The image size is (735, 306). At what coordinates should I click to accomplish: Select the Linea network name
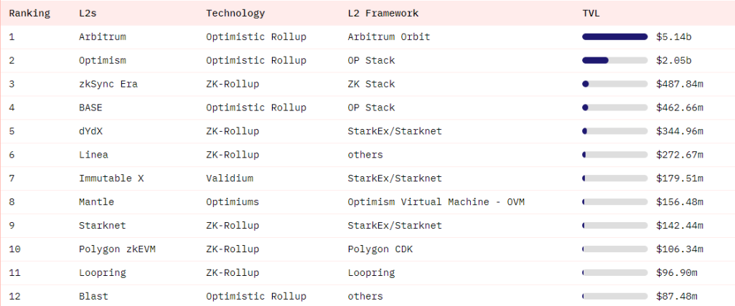coord(93,155)
